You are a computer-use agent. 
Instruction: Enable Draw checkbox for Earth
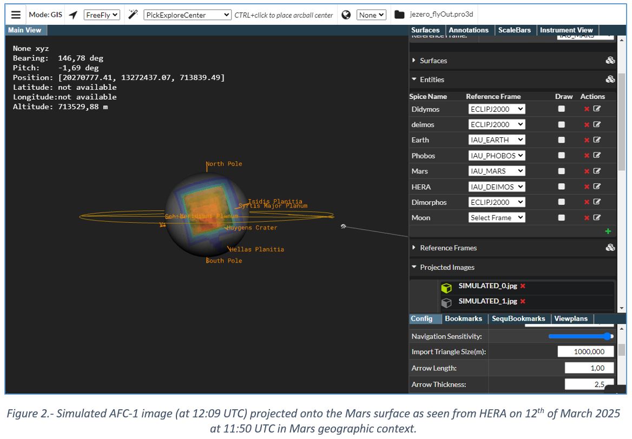(562, 140)
